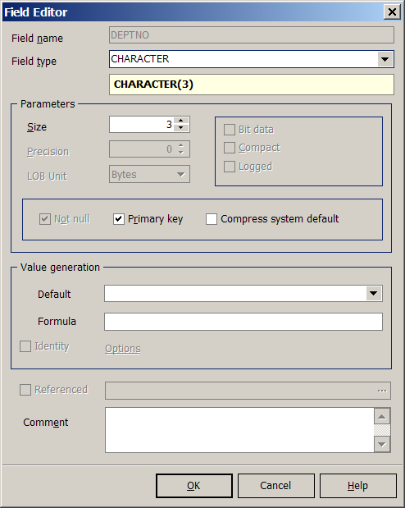Open the identity Options link
Screen dimensions: 405x508
[123, 349]
